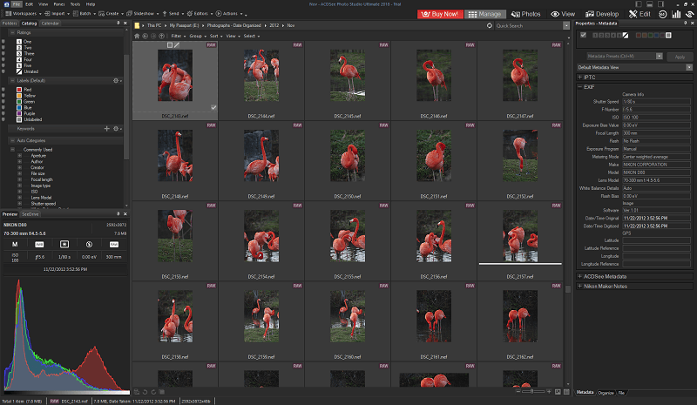Open the Panes menu

click(59, 4)
